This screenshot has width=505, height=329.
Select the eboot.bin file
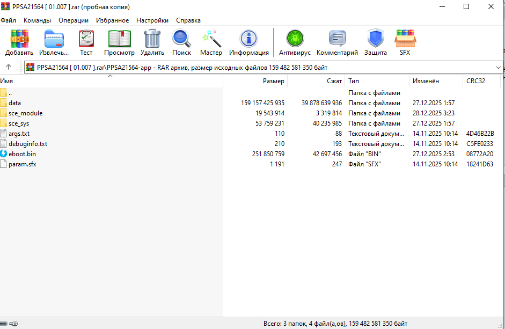click(22, 154)
